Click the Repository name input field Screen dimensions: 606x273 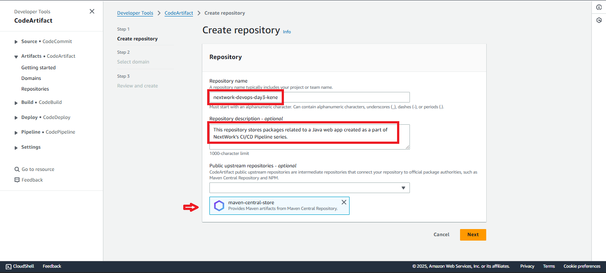point(309,97)
